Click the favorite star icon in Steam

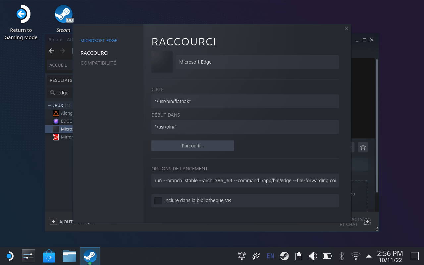(x=363, y=147)
